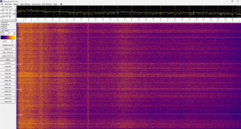Image resolution: width=241 pixels, height=129 pixels.
Task: Click the Time display button
Action: (x=8, y=53)
